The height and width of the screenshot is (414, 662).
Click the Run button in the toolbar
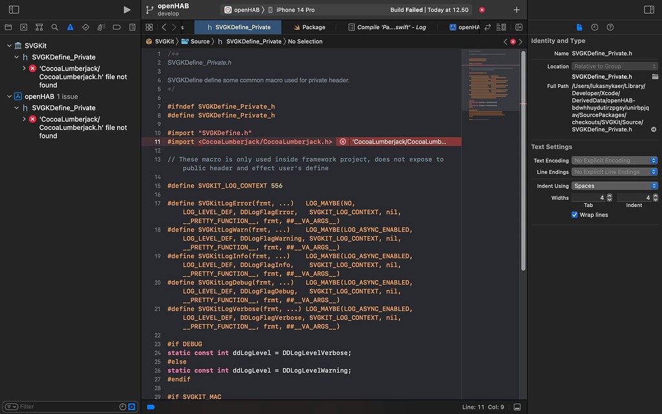(x=127, y=10)
